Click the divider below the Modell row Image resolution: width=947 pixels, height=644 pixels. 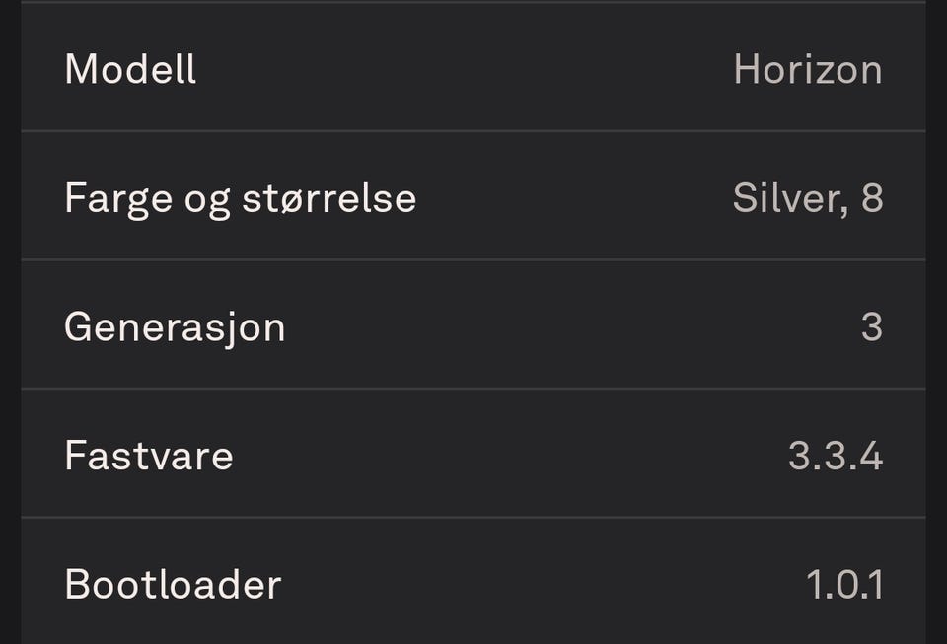[473, 131]
